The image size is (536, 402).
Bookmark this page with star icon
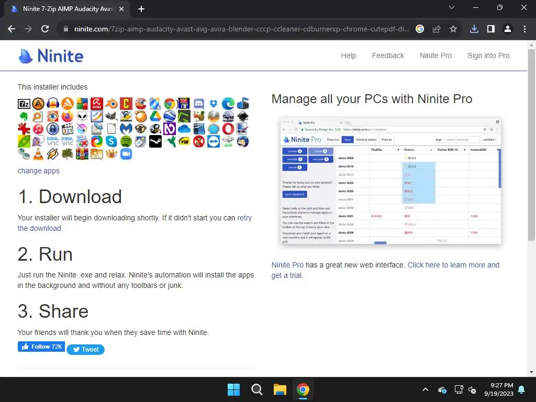pyautogui.click(x=453, y=29)
